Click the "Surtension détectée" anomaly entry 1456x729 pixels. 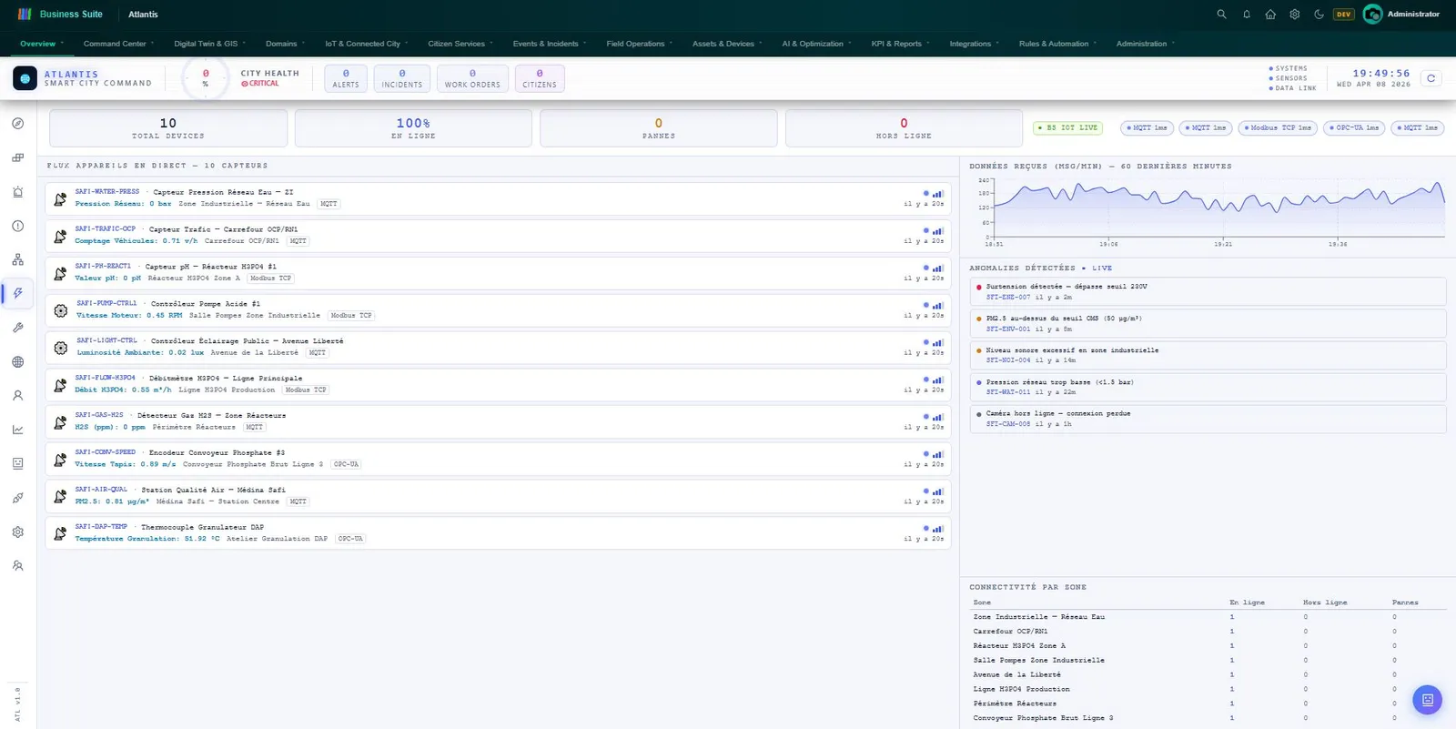tap(1208, 291)
